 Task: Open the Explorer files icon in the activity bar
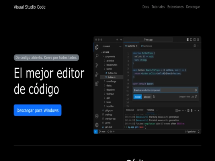(97, 47)
